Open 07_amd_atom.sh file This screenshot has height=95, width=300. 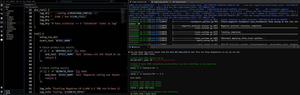click(x=11, y=29)
